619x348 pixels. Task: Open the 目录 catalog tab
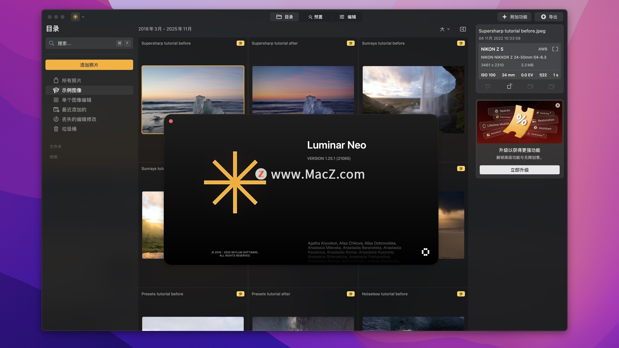285,17
